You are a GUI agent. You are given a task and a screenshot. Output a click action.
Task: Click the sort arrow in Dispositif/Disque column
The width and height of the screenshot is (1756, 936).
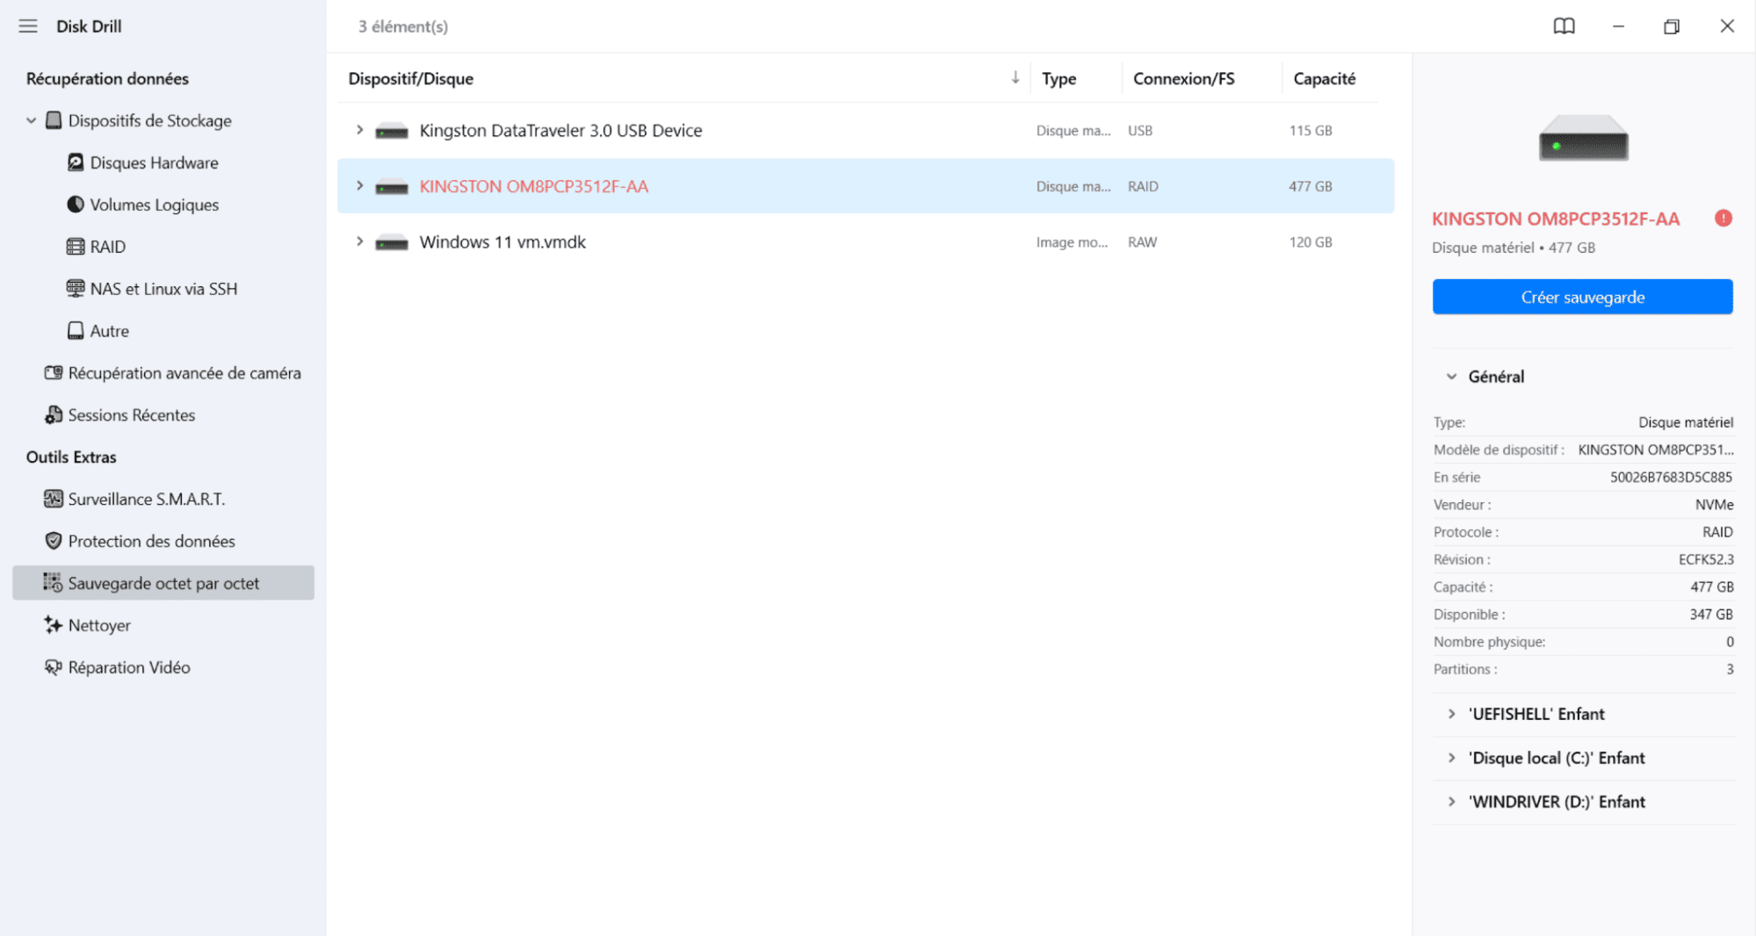pos(1015,78)
